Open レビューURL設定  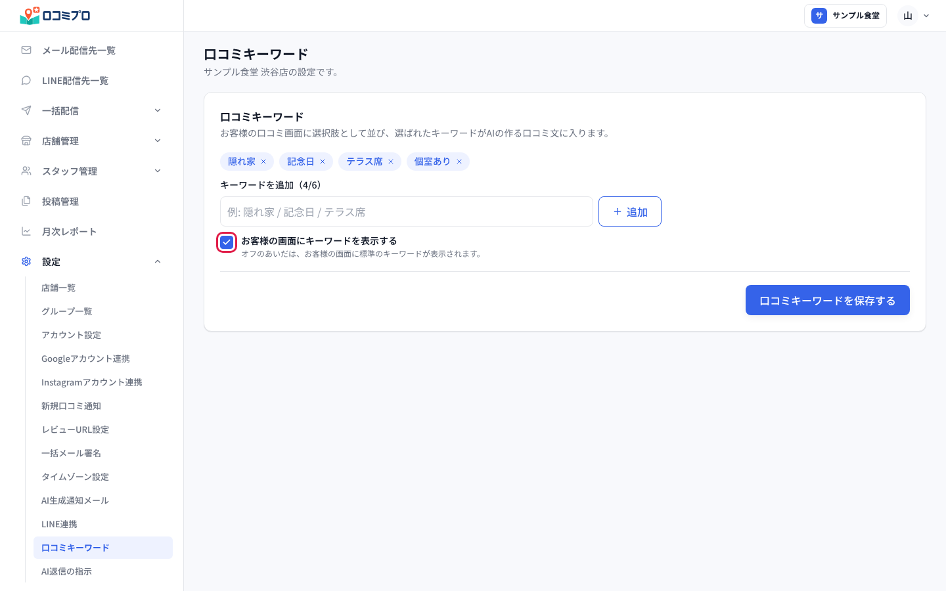(x=103, y=429)
